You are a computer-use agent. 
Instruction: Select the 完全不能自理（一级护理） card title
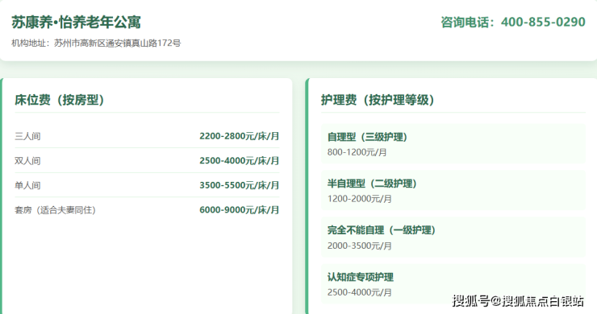coord(382,230)
